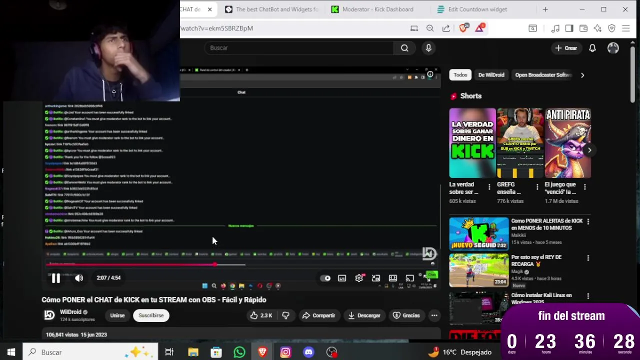This screenshot has height=360, width=640.
Task: Toggle the Brave sidebar panel
Action: coord(569,28)
